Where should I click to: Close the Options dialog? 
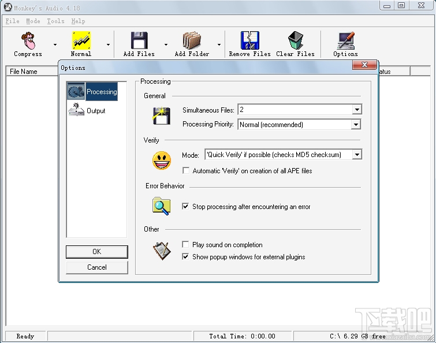(x=364, y=65)
